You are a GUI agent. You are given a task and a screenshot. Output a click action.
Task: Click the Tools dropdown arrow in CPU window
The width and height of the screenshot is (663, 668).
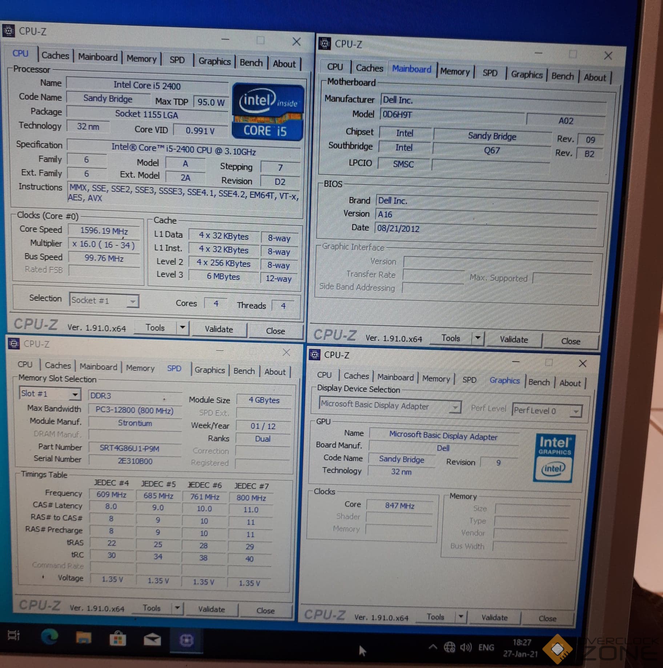click(x=182, y=328)
